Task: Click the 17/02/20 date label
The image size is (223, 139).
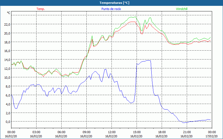Action: (x=212, y=136)
